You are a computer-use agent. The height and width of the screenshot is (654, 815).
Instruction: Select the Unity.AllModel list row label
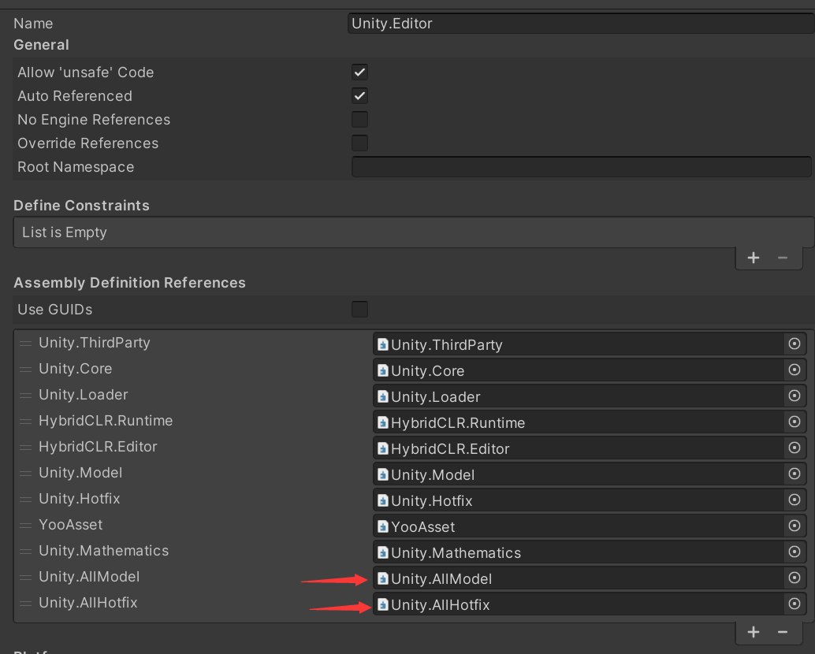tap(89, 577)
